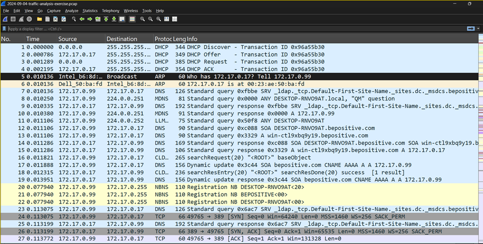Open the File menu
The image size is (483, 244).
tap(6, 11)
